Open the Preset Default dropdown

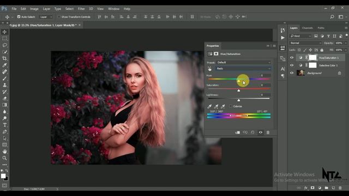click(244, 63)
